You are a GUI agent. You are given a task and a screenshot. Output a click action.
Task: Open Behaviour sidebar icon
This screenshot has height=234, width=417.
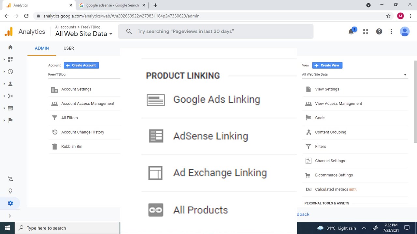pos(10,108)
